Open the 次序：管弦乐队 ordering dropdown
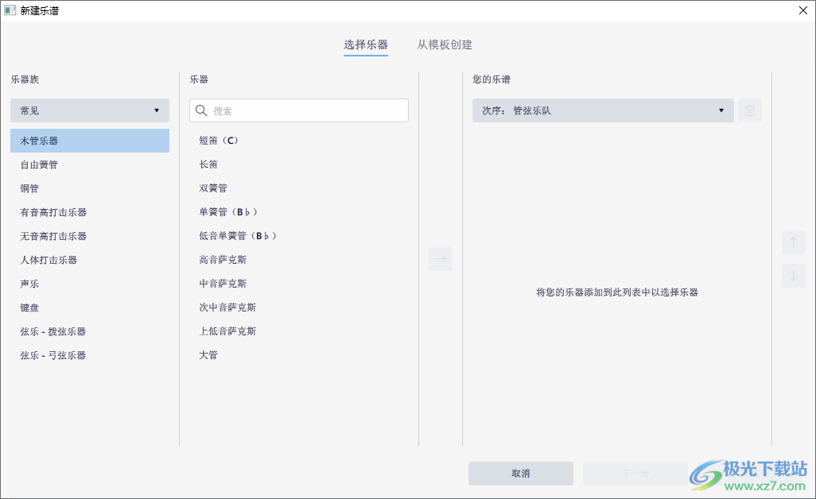This screenshot has height=499, width=816. [x=602, y=110]
